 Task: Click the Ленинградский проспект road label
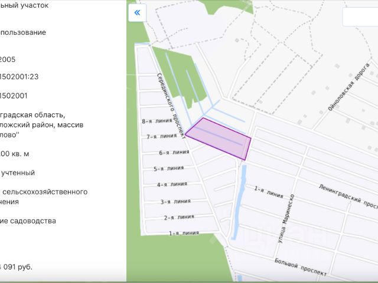(x=348, y=196)
